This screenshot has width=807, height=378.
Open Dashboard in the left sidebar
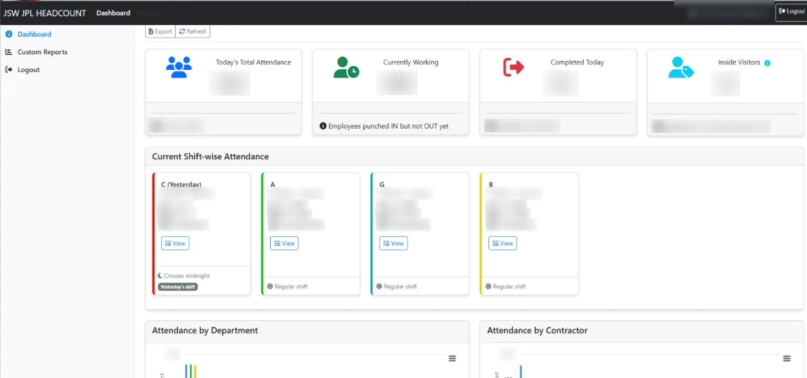34,34
